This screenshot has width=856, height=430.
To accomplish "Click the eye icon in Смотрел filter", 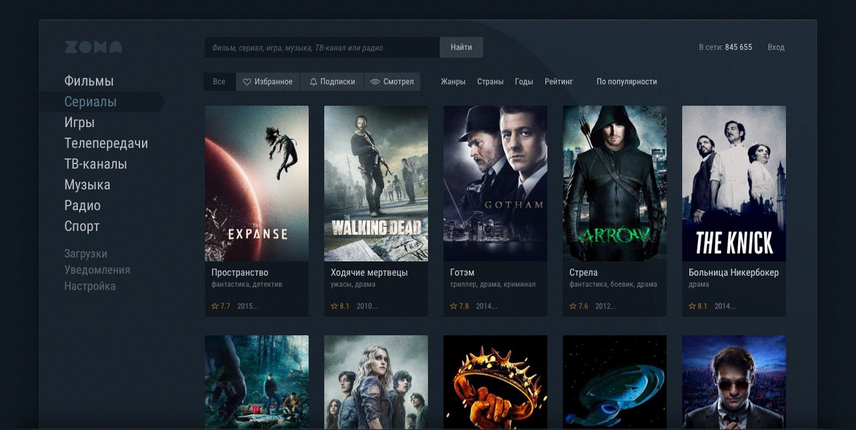I will click(375, 82).
